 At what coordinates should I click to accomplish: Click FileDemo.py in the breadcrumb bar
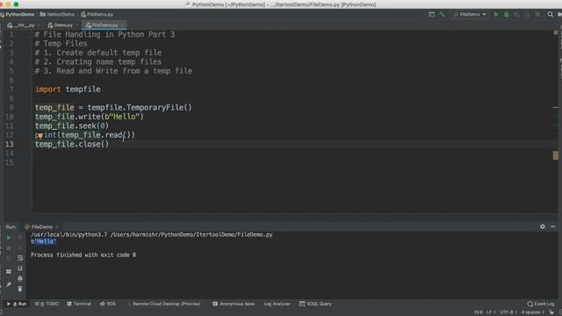pos(97,14)
